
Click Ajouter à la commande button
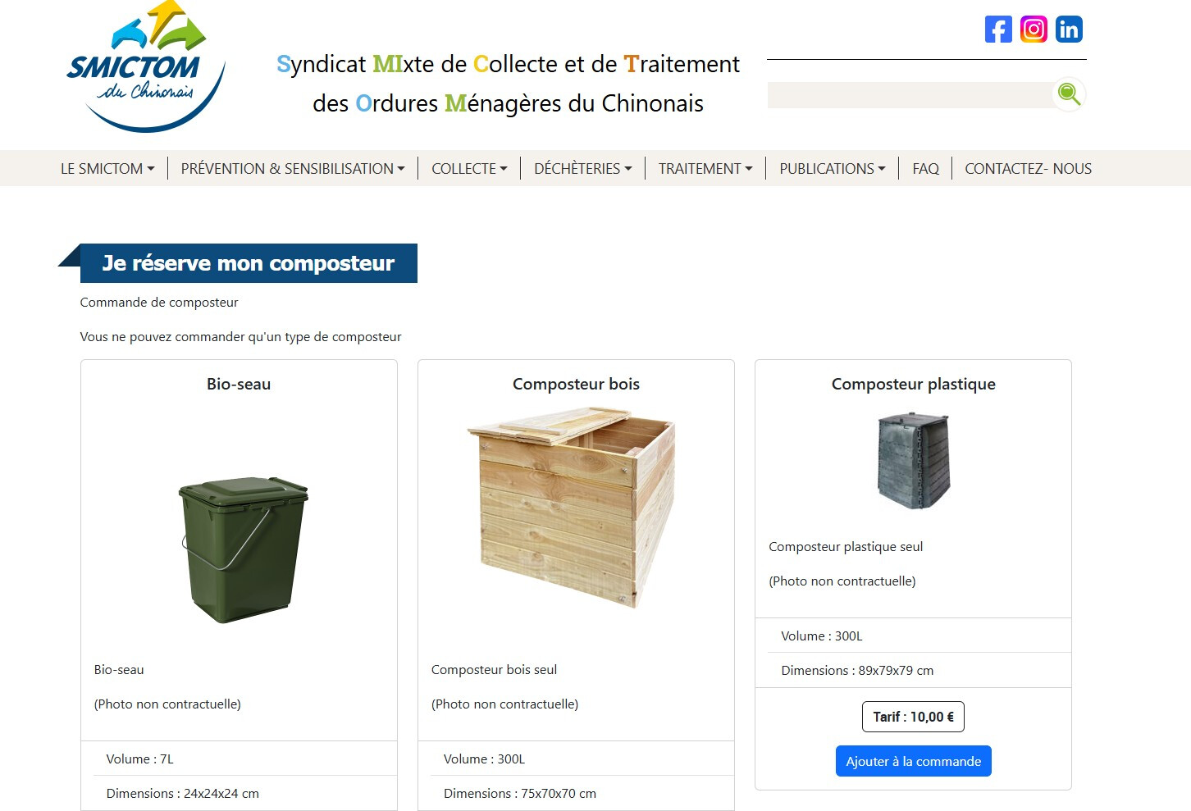[x=914, y=761]
